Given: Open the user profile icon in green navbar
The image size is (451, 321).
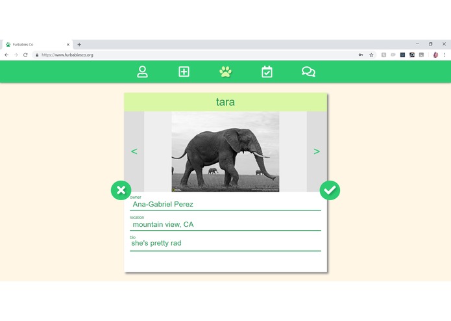Looking at the screenshot, I should [142, 71].
